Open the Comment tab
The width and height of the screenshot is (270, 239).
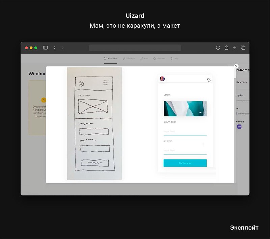click(159, 59)
